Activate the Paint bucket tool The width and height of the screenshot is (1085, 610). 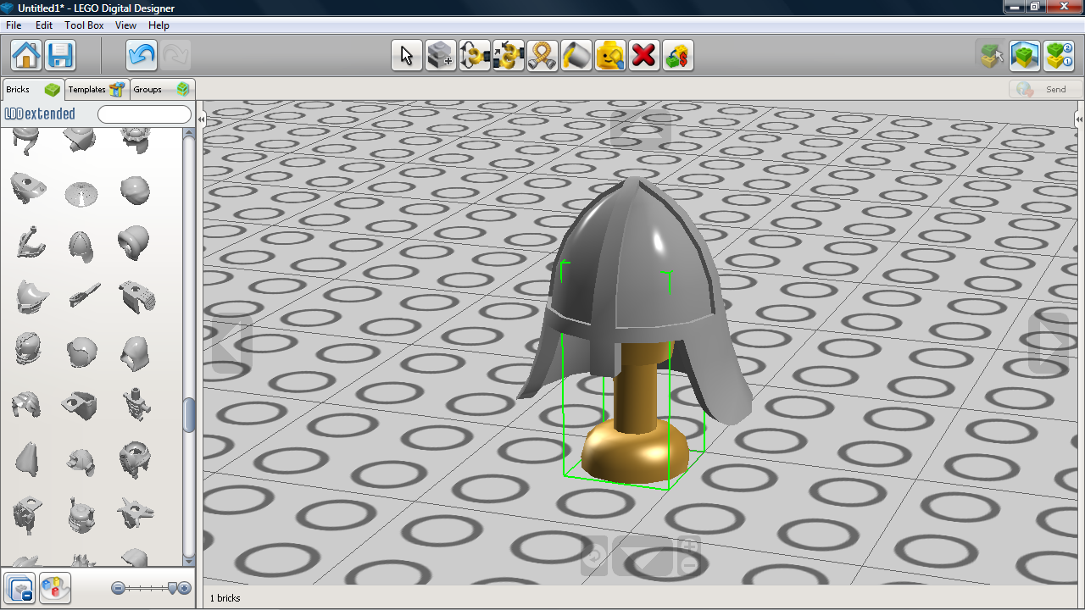[576, 56]
